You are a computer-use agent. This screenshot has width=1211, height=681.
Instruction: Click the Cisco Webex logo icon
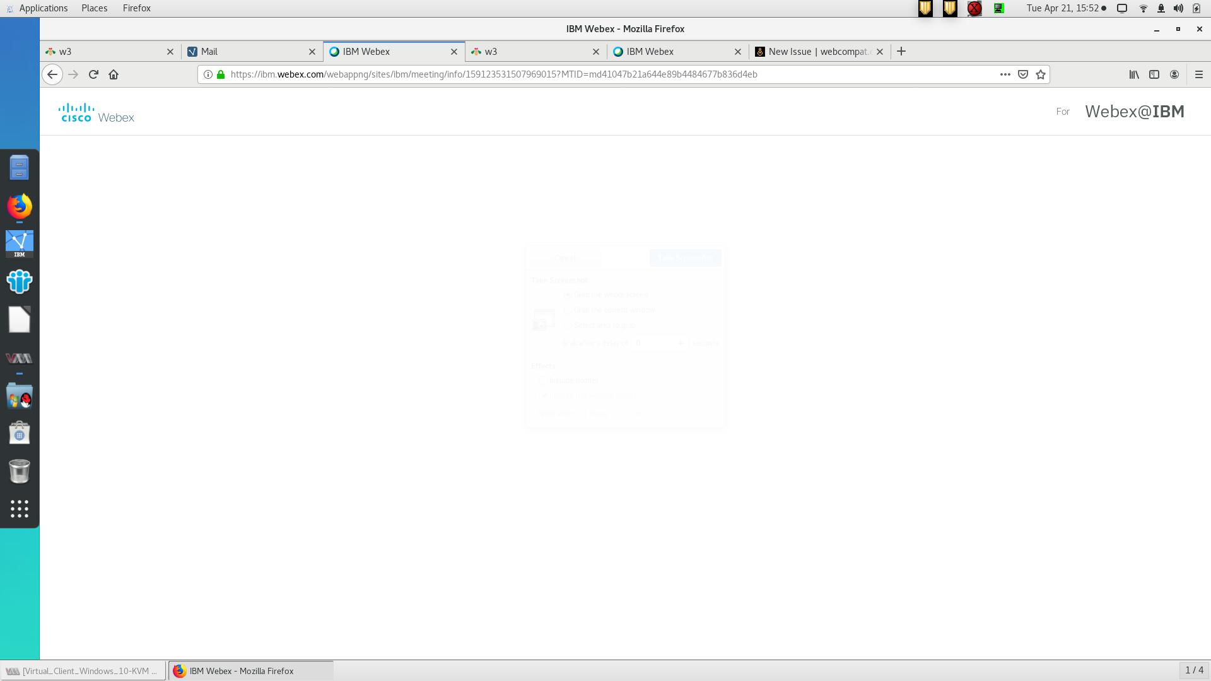(95, 112)
